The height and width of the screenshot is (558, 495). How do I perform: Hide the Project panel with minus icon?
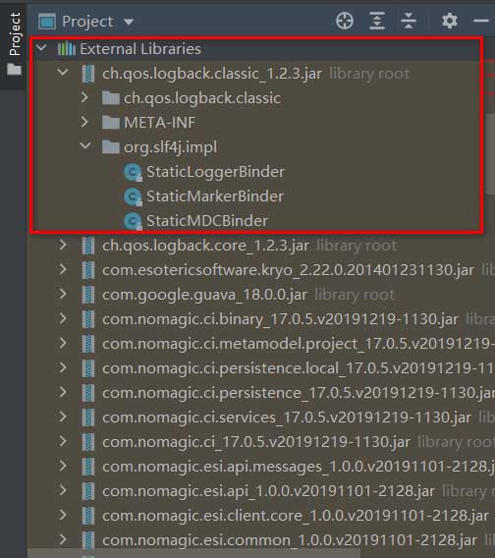click(481, 21)
